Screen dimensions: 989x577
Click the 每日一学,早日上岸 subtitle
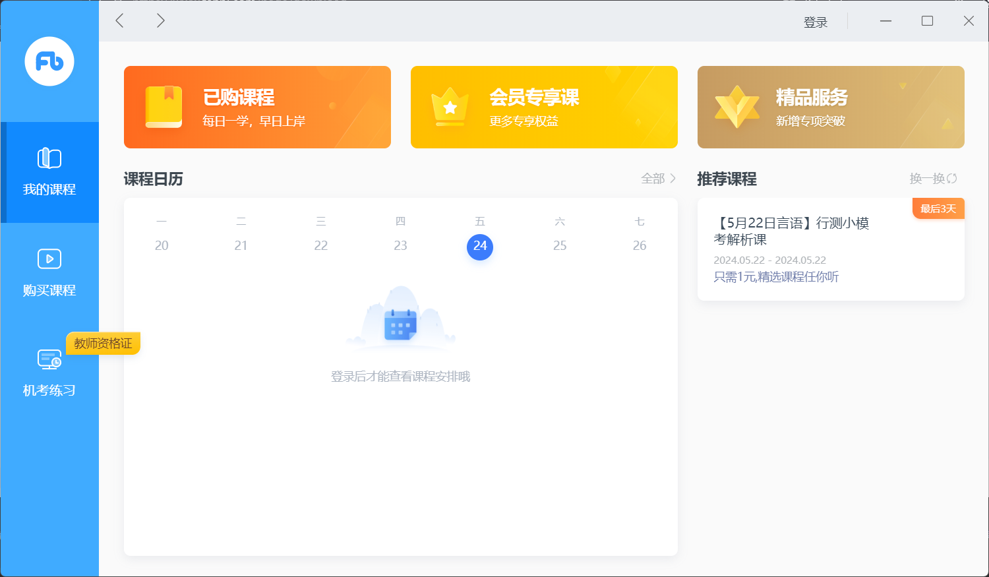point(254,121)
